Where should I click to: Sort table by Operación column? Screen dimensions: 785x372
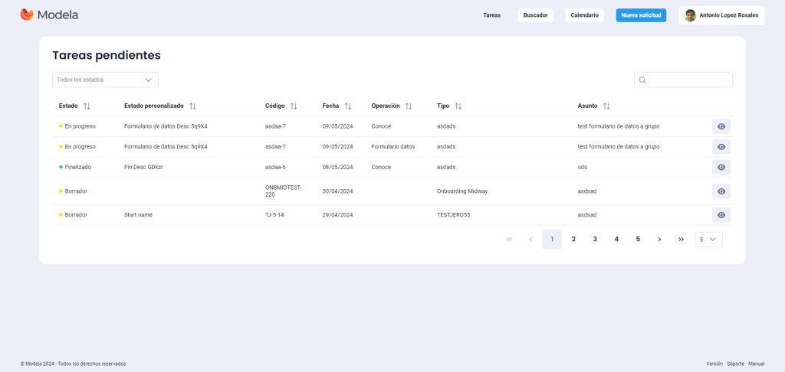pyautogui.click(x=409, y=106)
